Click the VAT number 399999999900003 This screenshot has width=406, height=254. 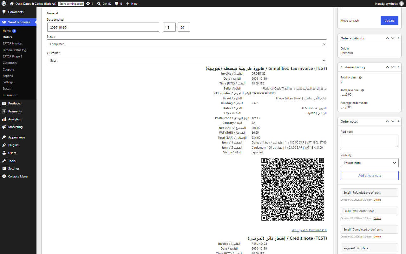point(264,93)
